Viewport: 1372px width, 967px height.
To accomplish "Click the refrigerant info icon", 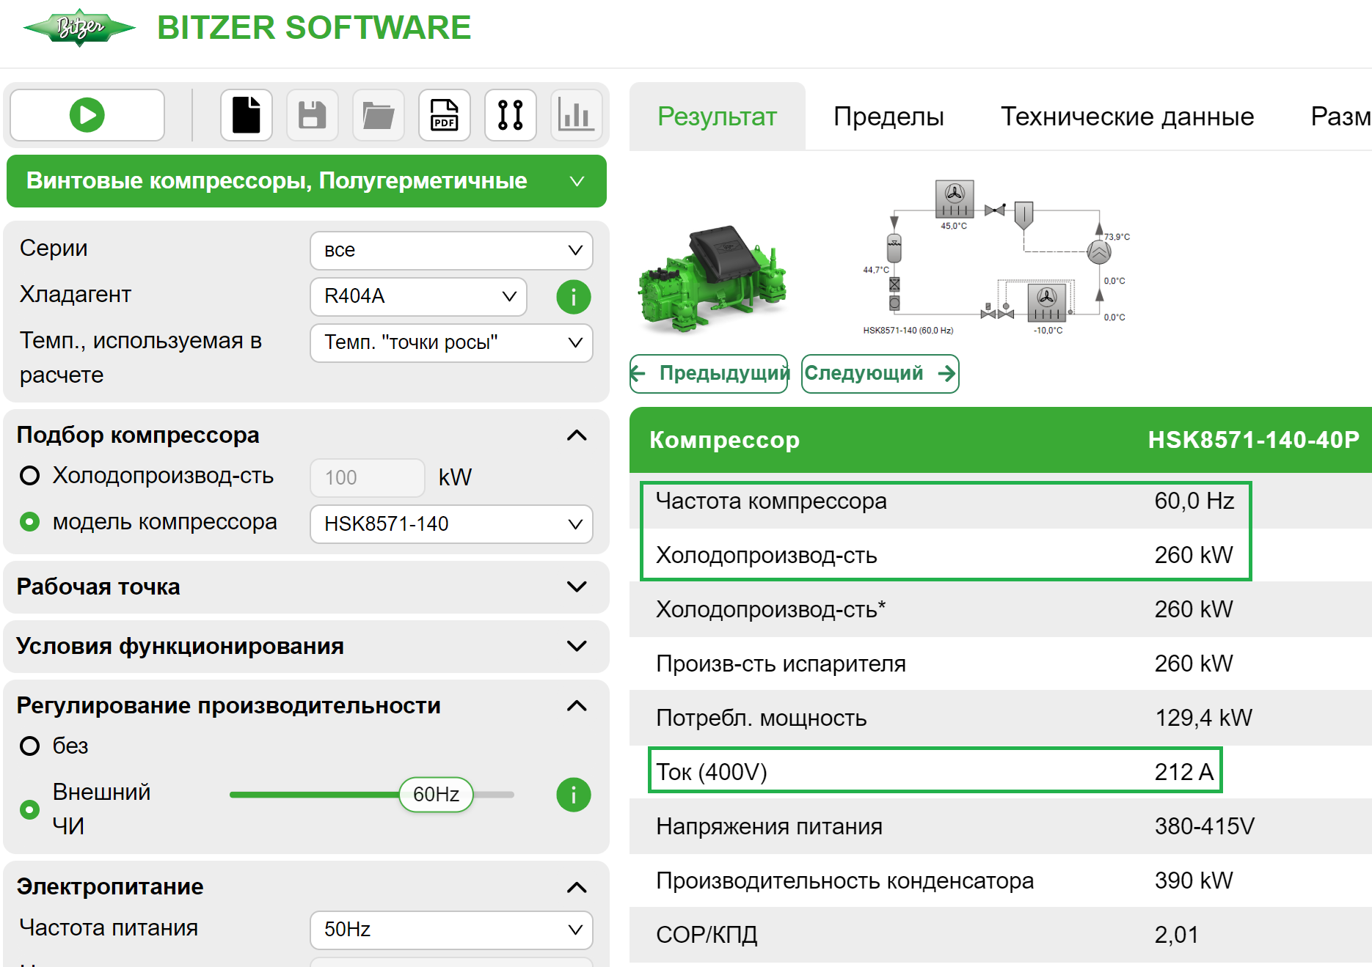I will click(x=573, y=296).
